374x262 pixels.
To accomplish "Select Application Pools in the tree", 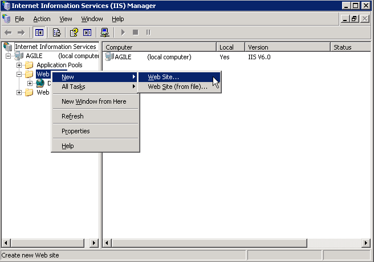I will pos(59,65).
